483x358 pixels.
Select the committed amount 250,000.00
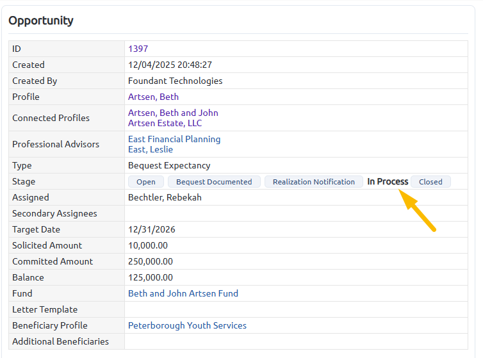click(x=151, y=261)
